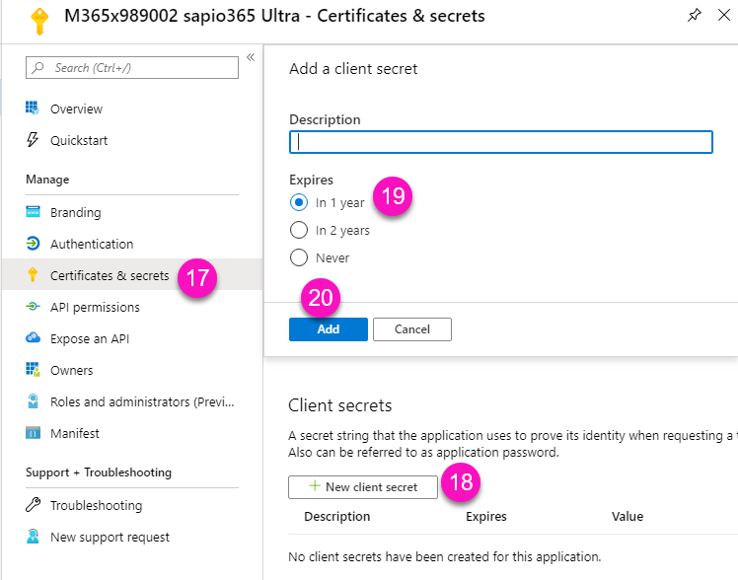Click the Expose an API cloud icon
The height and width of the screenshot is (580, 738).
[x=33, y=338]
